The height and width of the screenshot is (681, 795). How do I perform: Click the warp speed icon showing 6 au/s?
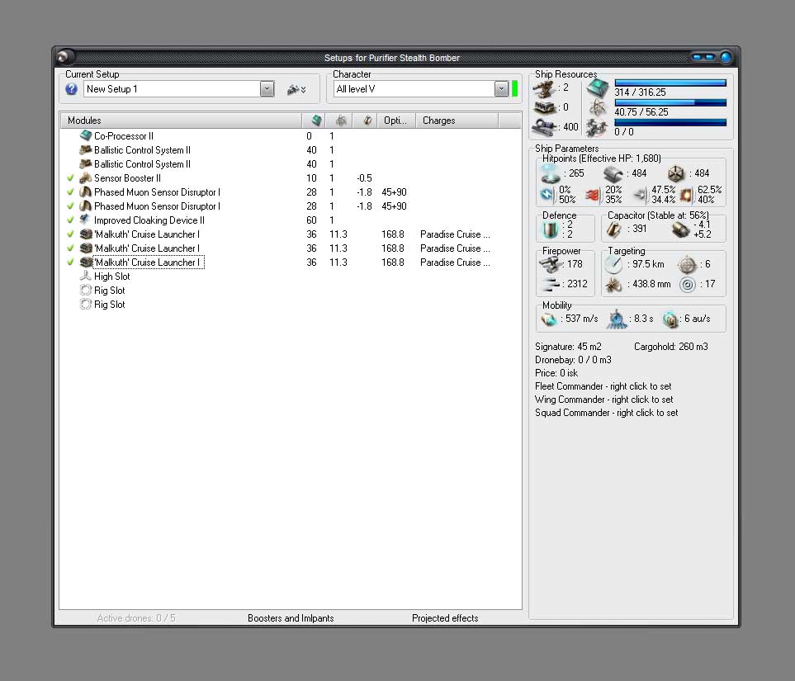pyautogui.click(x=670, y=319)
